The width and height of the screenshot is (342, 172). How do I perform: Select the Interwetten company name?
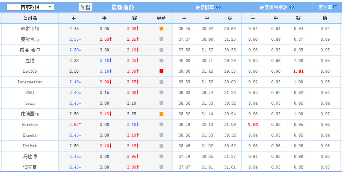(x=30, y=82)
